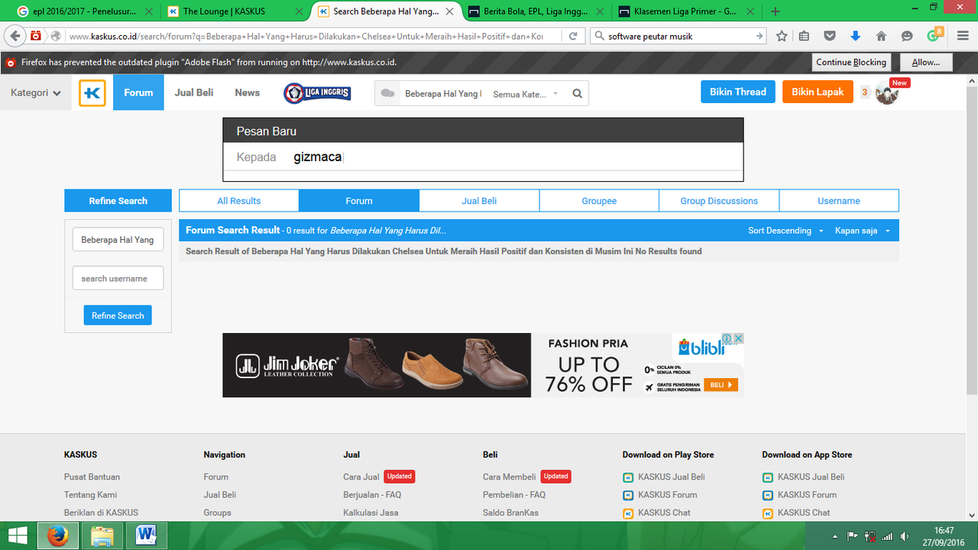Click the page scrollbar down arrow
This screenshot has height=550, width=978.
(972, 516)
